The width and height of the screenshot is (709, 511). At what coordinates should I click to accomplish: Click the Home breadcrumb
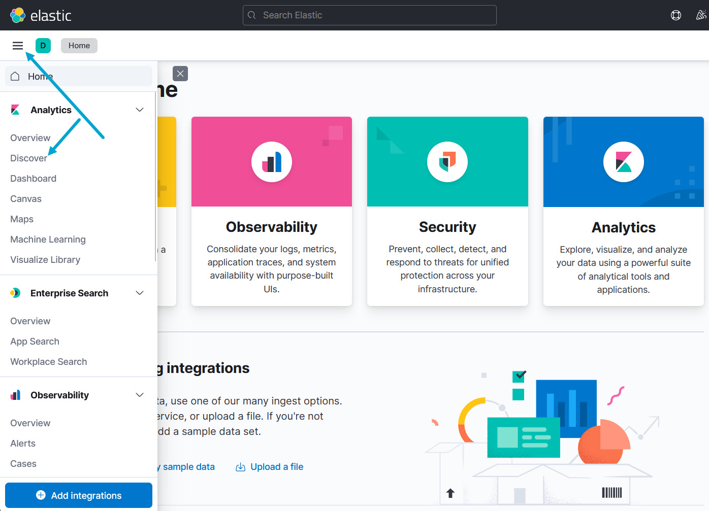[x=79, y=46]
